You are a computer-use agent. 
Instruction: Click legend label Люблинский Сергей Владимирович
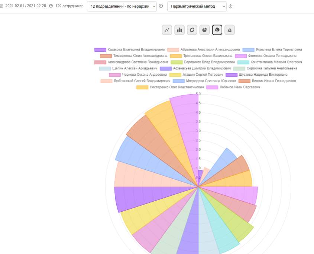point(142,81)
